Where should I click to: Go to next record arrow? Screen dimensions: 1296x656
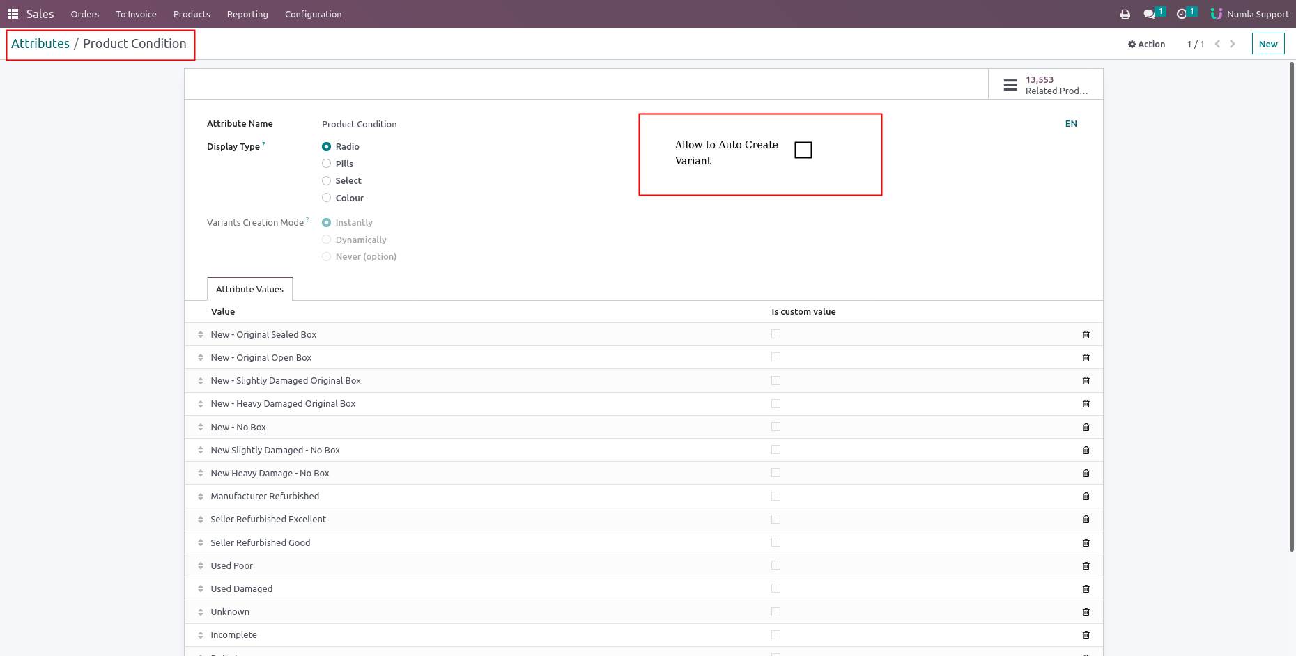coord(1233,44)
